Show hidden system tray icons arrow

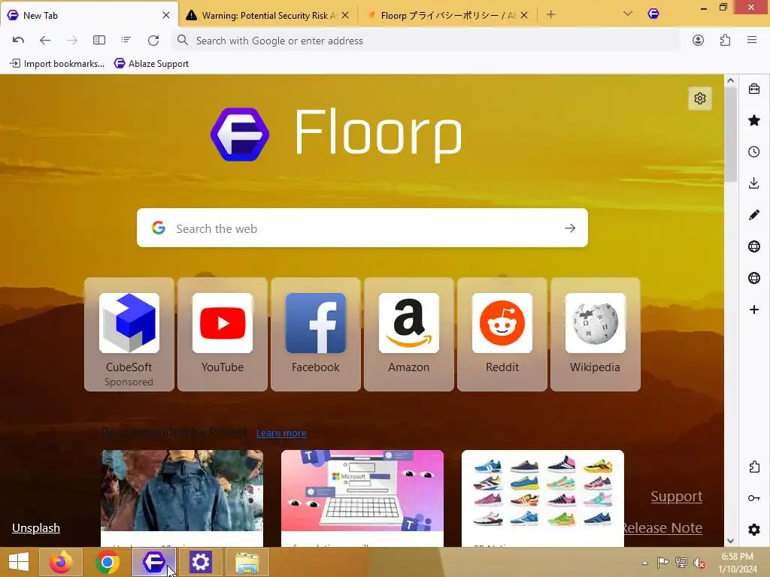[x=644, y=563]
